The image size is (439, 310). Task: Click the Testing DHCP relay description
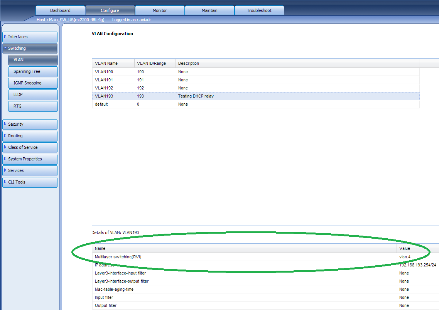coord(196,96)
